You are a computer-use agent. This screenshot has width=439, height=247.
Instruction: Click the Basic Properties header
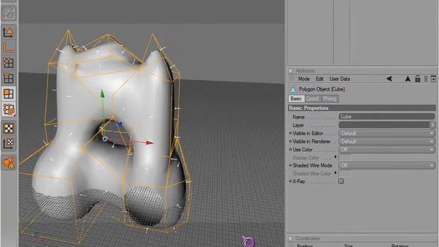click(361, 108)
